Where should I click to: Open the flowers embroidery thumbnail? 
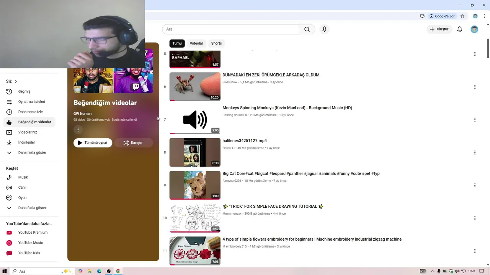tap(195, 251)
